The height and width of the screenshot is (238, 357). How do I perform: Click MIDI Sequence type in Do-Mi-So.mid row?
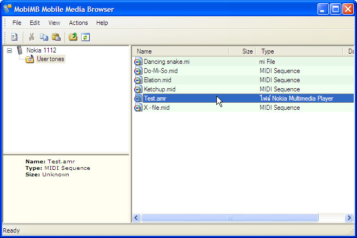tap(280, 71)
